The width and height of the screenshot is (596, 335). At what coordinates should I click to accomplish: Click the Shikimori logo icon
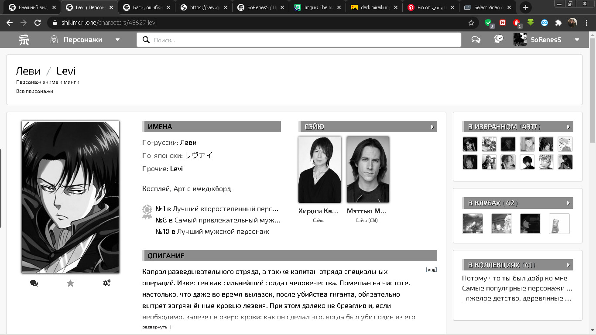(x=24, y=40)
